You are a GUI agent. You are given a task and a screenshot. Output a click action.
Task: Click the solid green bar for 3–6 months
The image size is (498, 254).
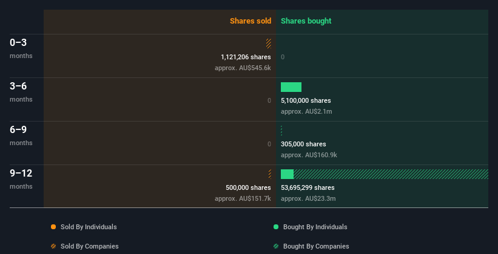(x=291, y=87)
